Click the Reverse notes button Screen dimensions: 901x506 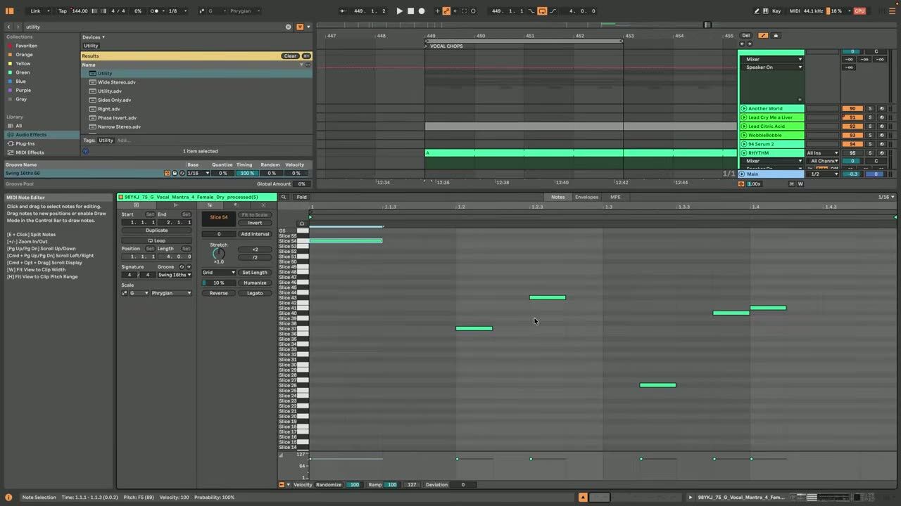[x=218, y=293]
